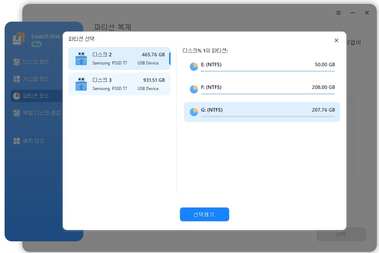This screenshot has height=253, width=379.
Task: Open the hamburger menu at top right
Action: (338, 13)
